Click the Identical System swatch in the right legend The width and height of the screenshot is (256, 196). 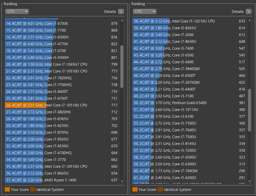[160, 190]
